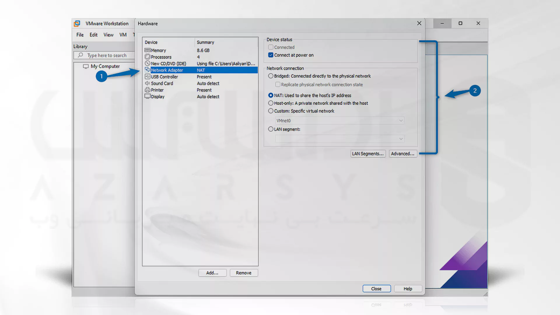This screenshot has width=560, height=315.
Task: Click the Add hardware button
Action: click(x=212, y=273)
